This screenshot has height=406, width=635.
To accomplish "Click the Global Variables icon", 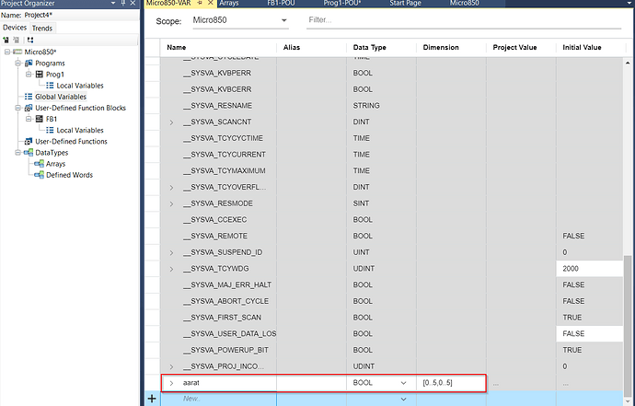I will coord(29,97).
